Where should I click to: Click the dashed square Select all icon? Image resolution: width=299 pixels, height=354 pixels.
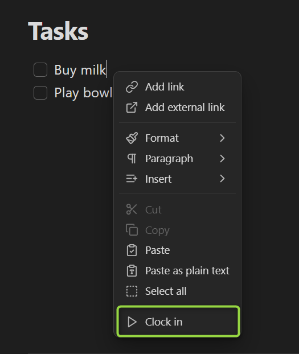point(132,291)
